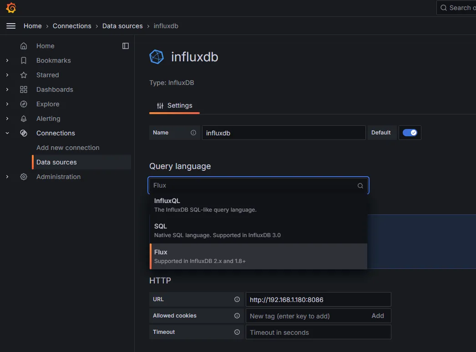Collapse the Connections section chevron
This screenshot has height=352, width=476.
7,133
